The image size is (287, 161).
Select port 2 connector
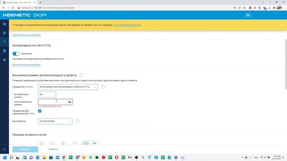pos(64,144)
